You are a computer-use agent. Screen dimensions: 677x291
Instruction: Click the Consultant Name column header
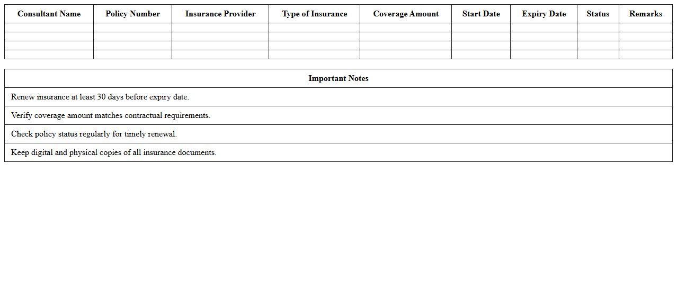point(49,14)
